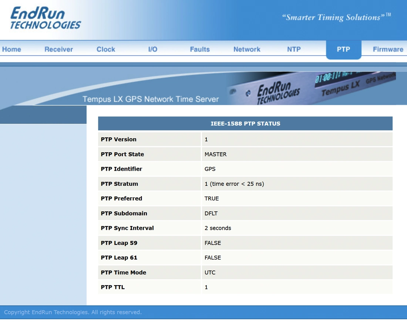Viewport: 407px width, 324px height.
Task: Select the PTP Stratum label
Action: (120, 184)
